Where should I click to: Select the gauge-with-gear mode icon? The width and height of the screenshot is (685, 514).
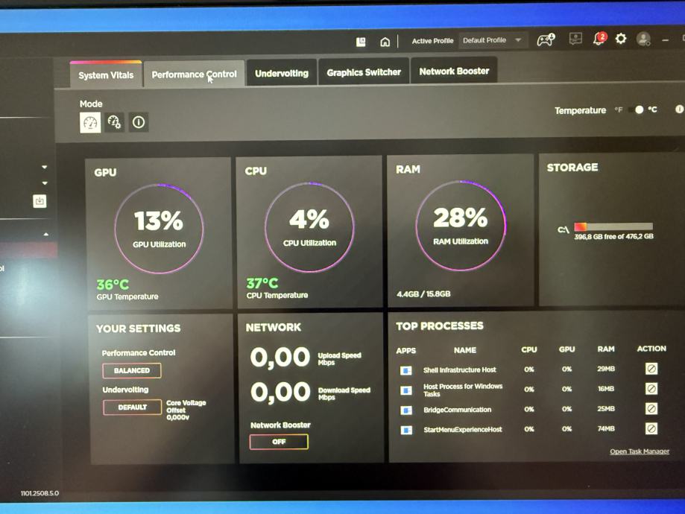click(x=114, y=122)
